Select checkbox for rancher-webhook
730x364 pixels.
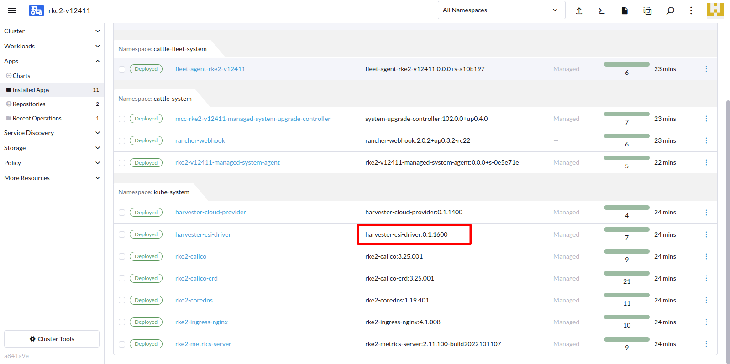(122, 141)
